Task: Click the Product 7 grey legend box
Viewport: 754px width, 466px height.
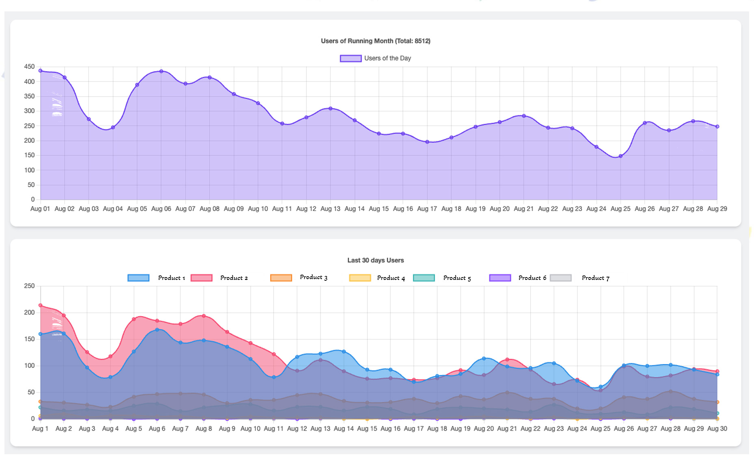Action: click(x=561, y=278)
